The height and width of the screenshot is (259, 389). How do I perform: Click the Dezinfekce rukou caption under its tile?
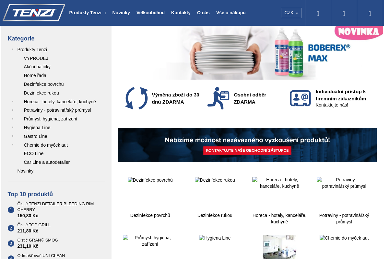point(215,215)
